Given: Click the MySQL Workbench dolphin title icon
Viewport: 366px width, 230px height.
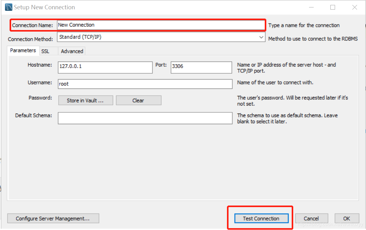Looking at the screenshot, I should (9, 7).
